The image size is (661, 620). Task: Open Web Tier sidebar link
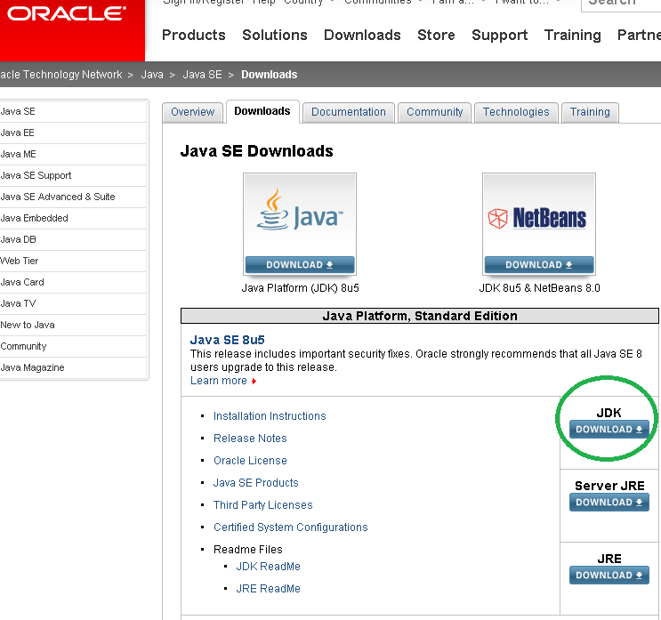click(x=73, y=261)
